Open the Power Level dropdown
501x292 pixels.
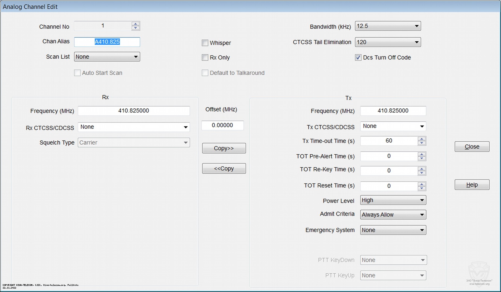pos(393,200)
